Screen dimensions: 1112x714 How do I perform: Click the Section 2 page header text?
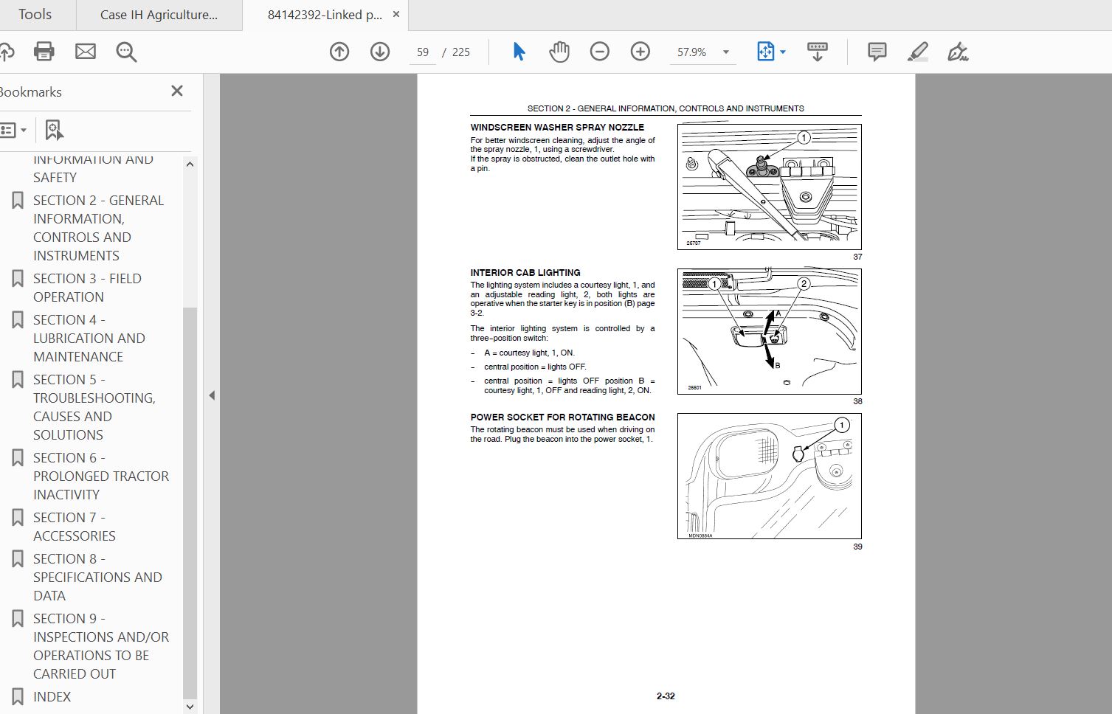tap(666, 108)
